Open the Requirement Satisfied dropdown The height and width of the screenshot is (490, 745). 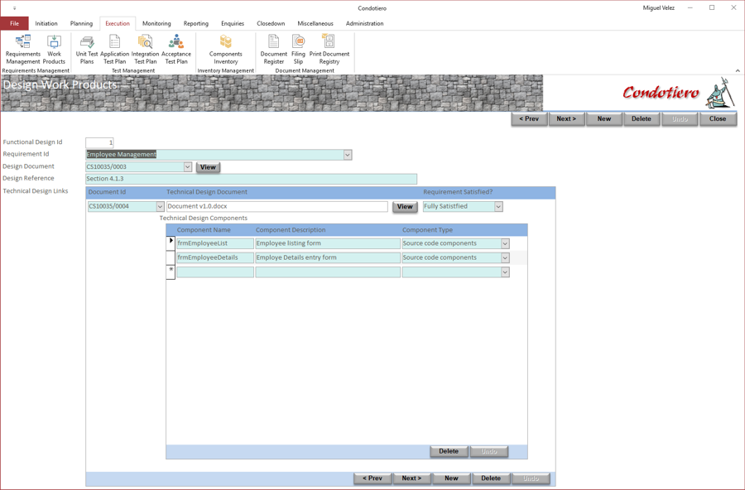pos(498,207)
